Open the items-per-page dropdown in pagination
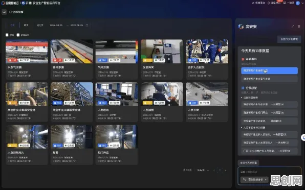 203,171
